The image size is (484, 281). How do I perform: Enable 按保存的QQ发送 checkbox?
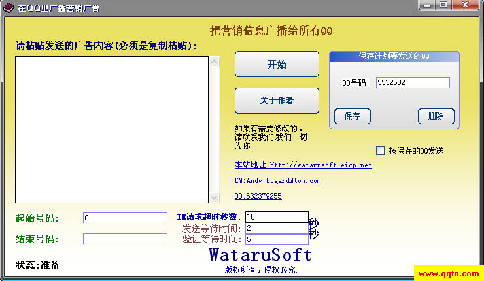pyautogui.click(x=381, y=150)
